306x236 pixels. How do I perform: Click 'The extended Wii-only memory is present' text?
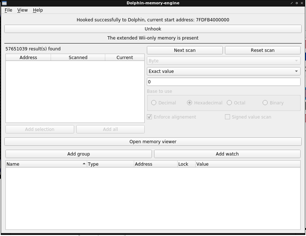153,38
